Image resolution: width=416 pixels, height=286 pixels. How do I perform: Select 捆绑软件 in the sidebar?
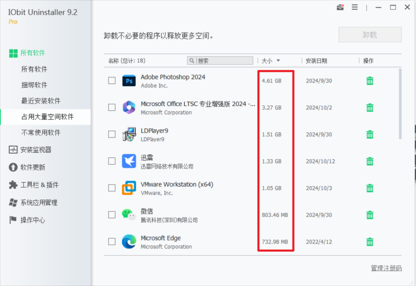34,85
